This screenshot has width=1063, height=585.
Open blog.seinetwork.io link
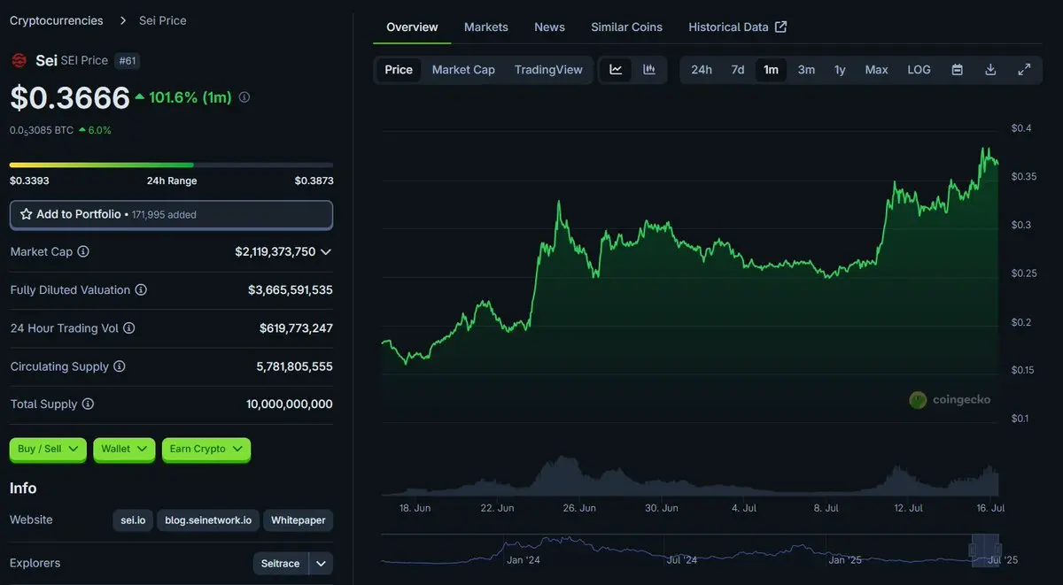point(208,520)
